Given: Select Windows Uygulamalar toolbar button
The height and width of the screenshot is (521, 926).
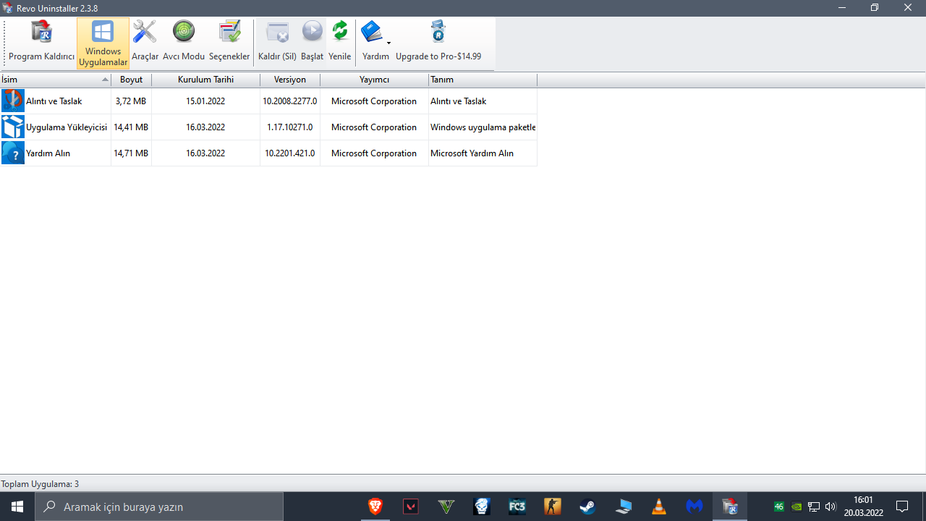Looking at the screenshot, I should (103, 43).
